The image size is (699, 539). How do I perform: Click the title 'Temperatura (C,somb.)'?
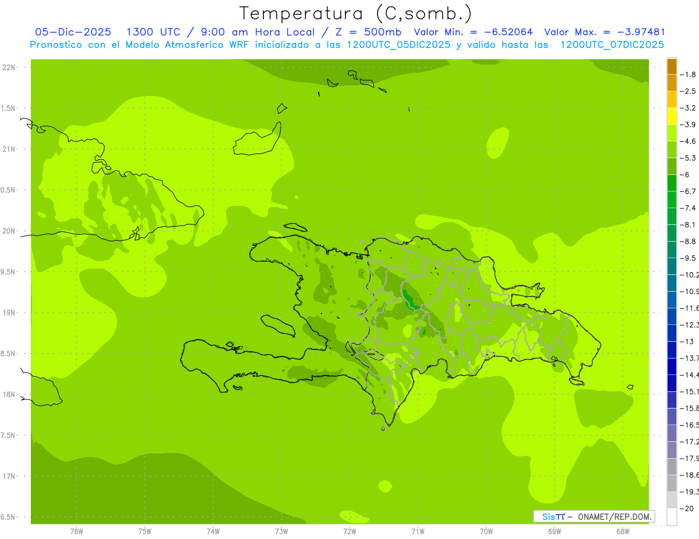(356, 13)
